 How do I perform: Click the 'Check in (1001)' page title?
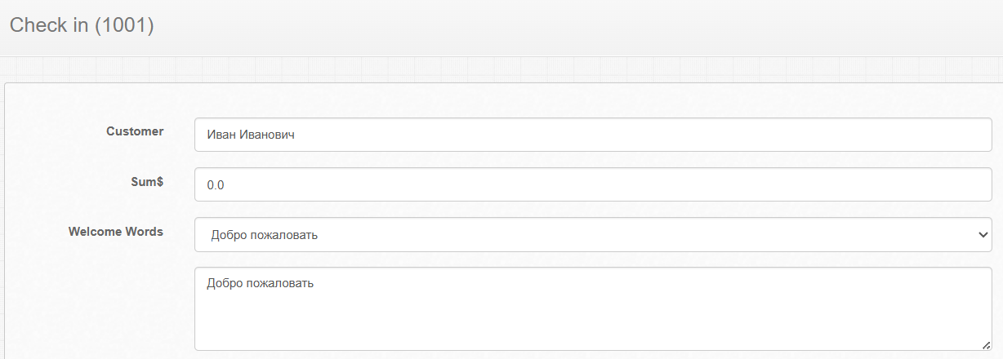tap(82, 25)
